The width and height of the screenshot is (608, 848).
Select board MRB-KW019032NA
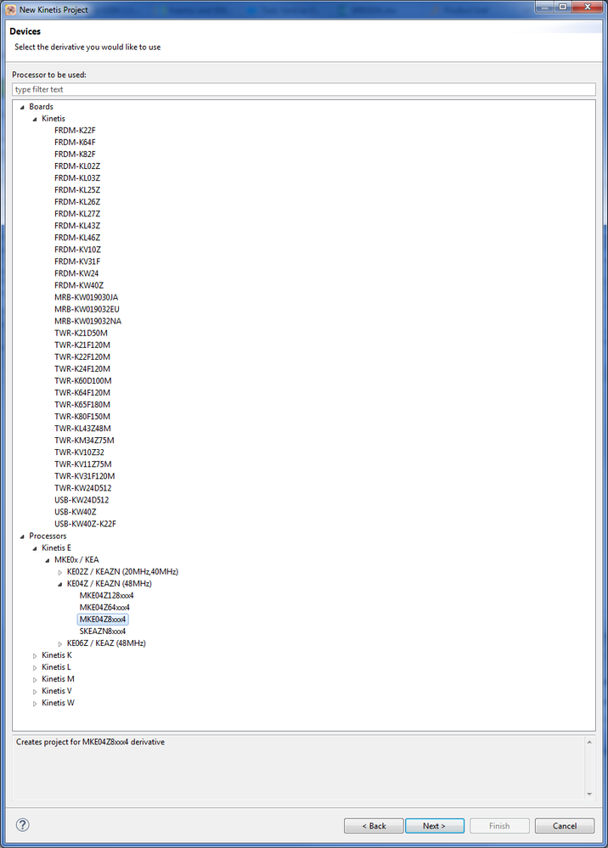pyautogui.click(x=87, y=321)
